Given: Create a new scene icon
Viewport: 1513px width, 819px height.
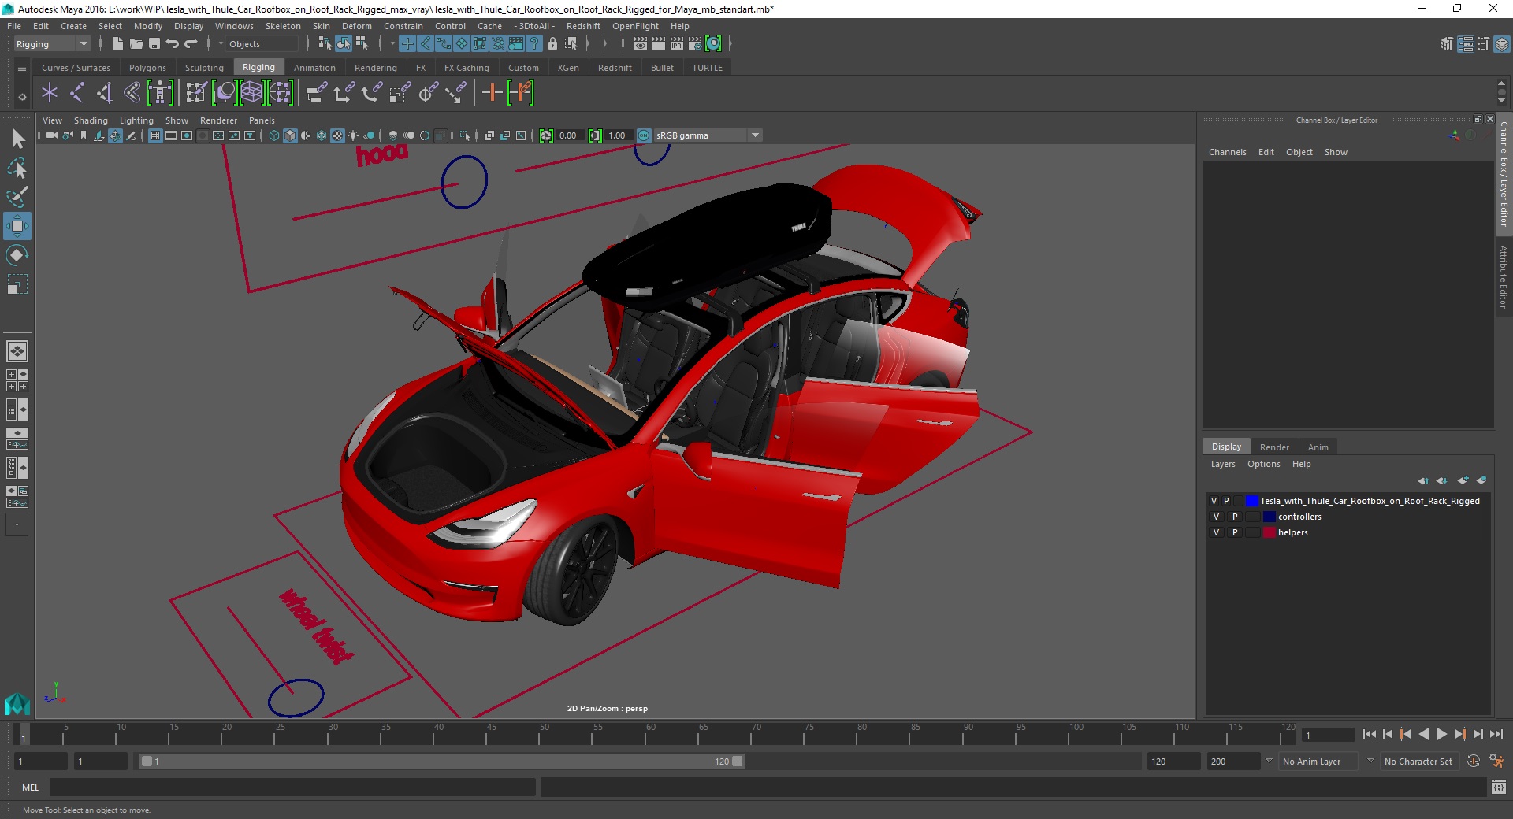Looking at the screenshot, I should [117, 44].
